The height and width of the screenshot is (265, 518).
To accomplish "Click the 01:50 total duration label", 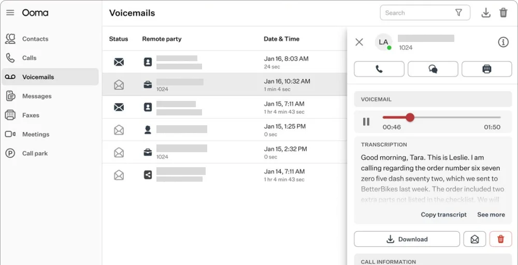I will pos(492,127).
